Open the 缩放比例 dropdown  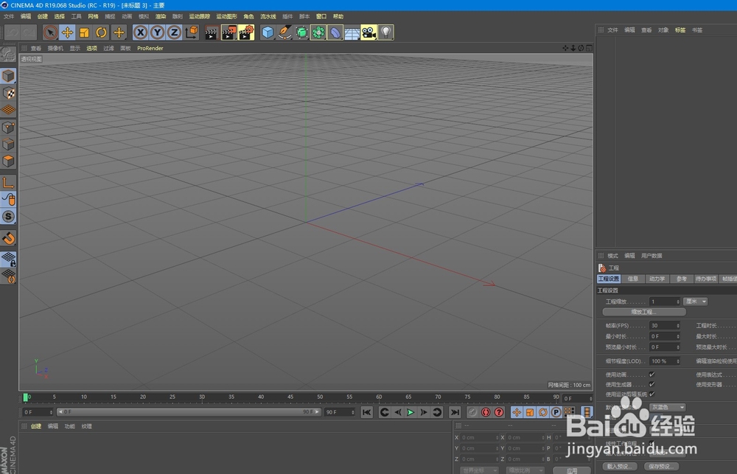(525, 470)
